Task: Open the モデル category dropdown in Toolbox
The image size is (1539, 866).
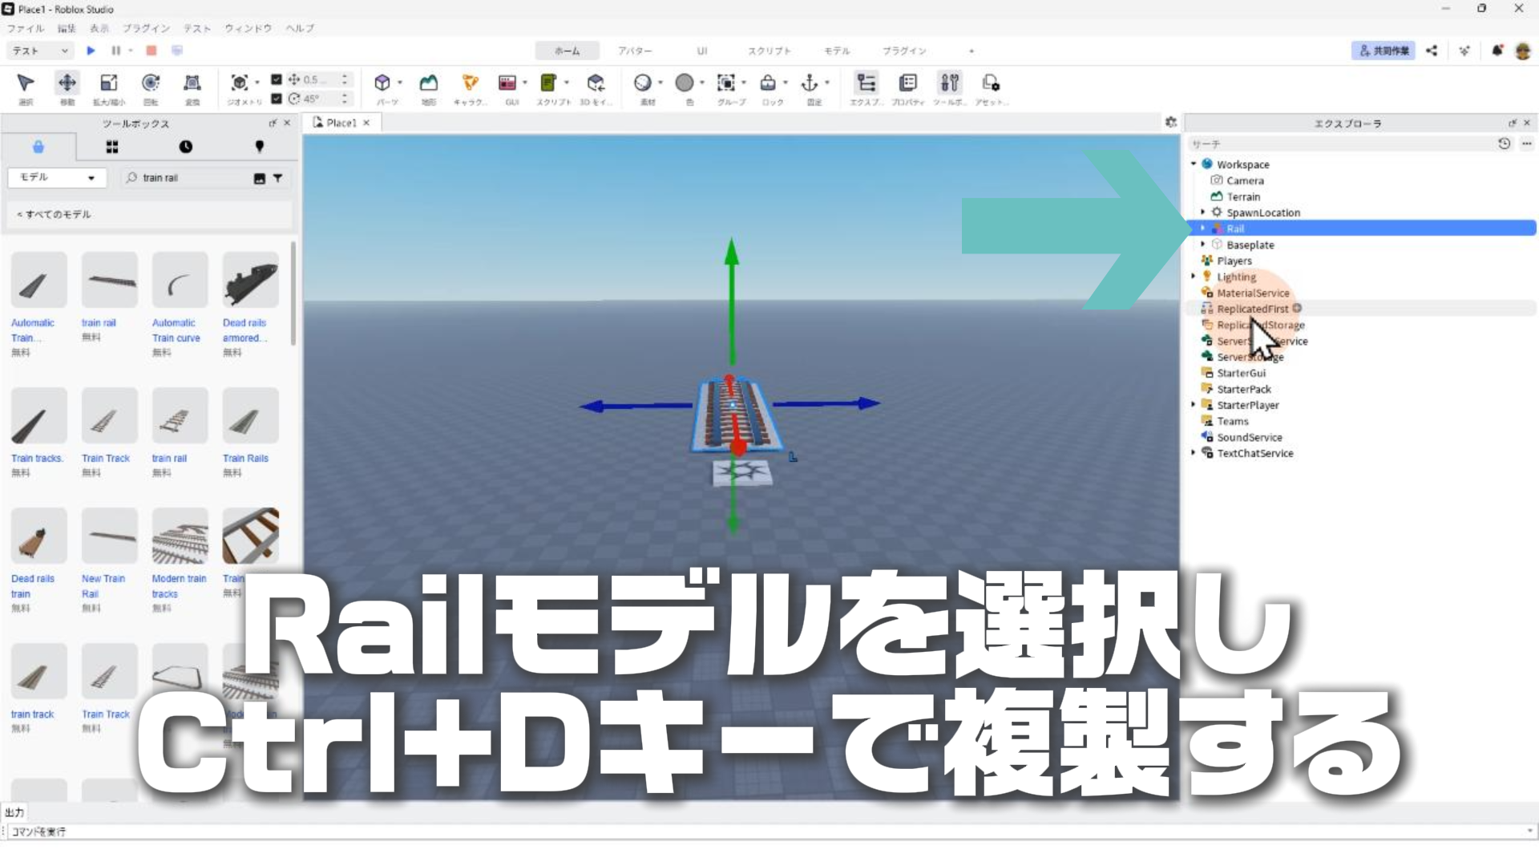Action: [56, 177]
